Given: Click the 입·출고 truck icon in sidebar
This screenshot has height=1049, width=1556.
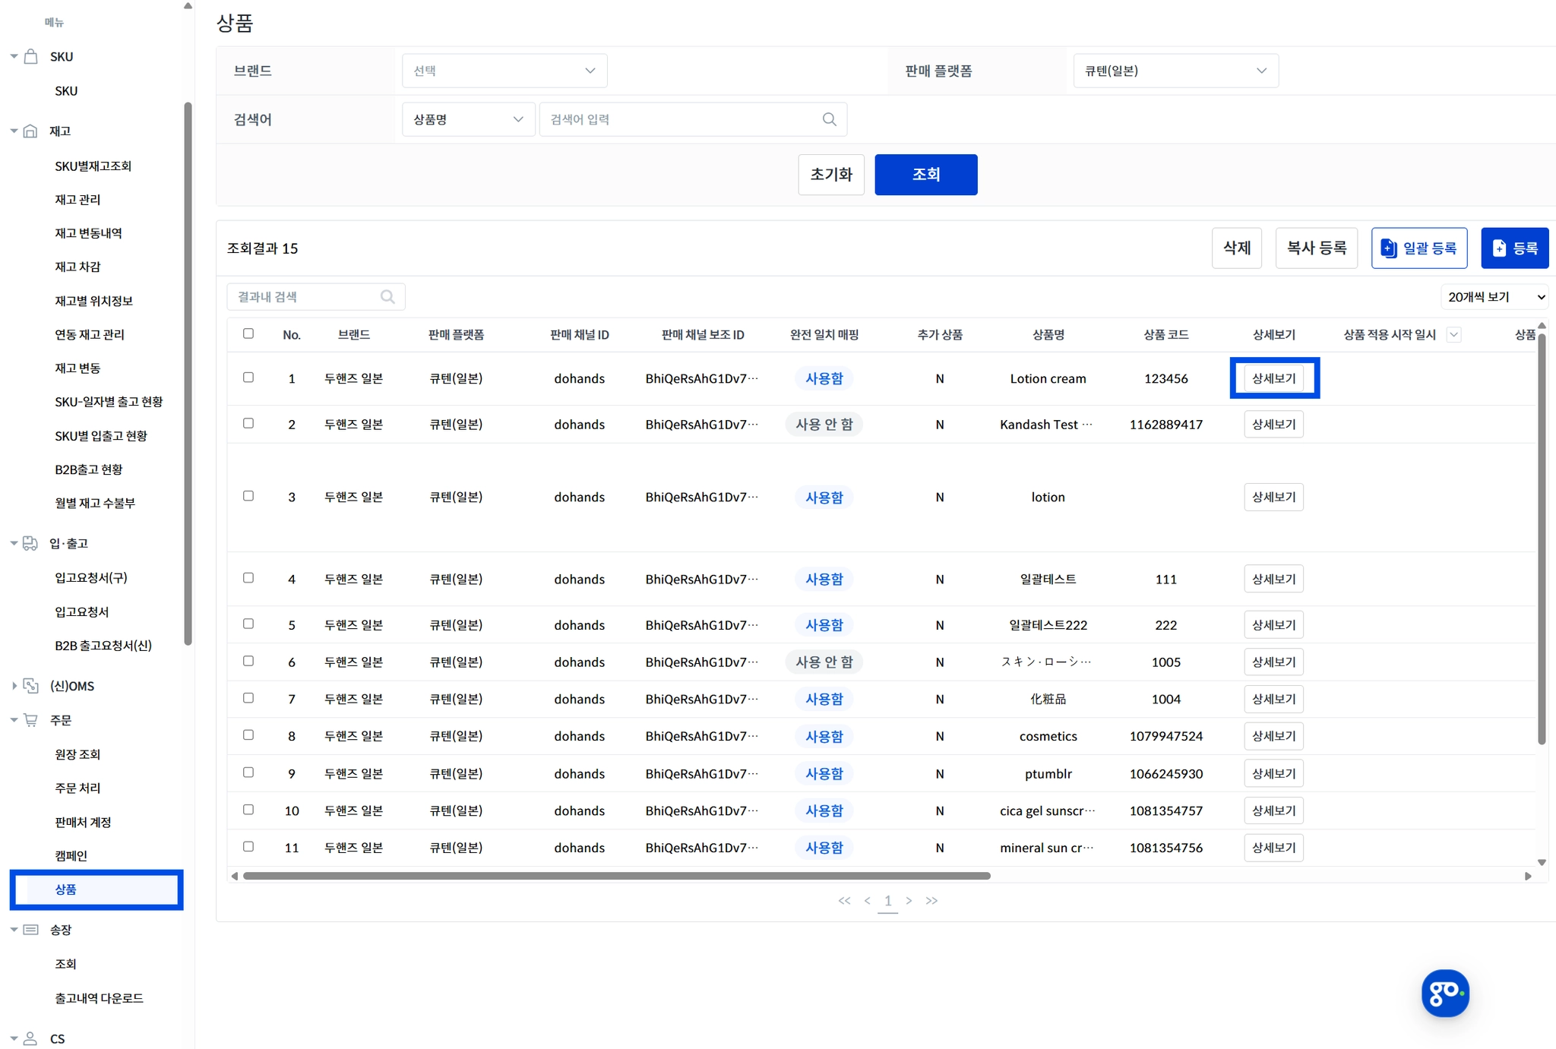Looking at the screenshot, I should point(31,543).
